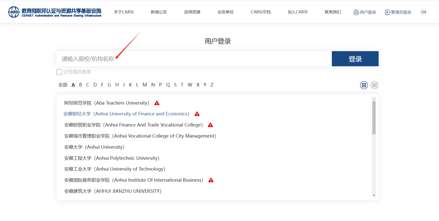Filter institutions by letter G

(x=109, y=85)
